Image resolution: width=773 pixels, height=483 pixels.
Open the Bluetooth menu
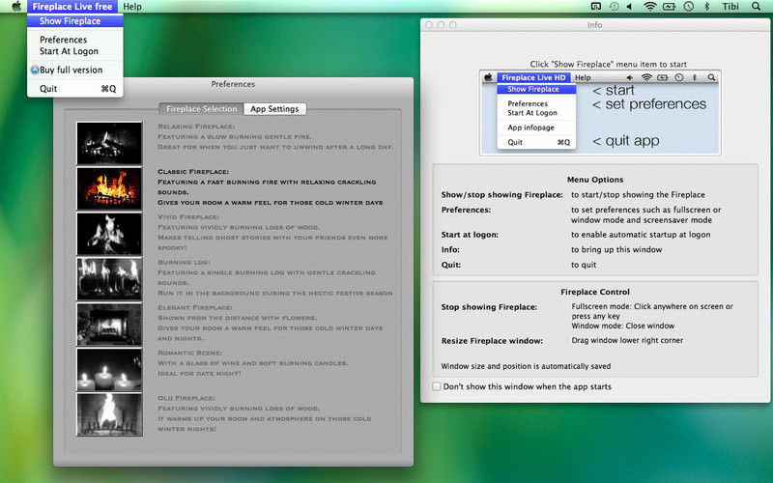pos(706,7)
